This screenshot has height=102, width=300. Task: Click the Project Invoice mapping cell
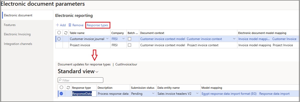pyautogui.click(x=283, y=45)
